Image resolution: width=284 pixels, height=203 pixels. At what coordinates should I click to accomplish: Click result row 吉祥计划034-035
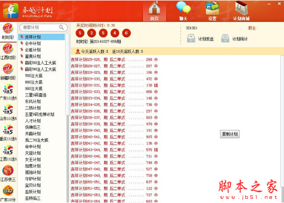click(x=114, y=105)
